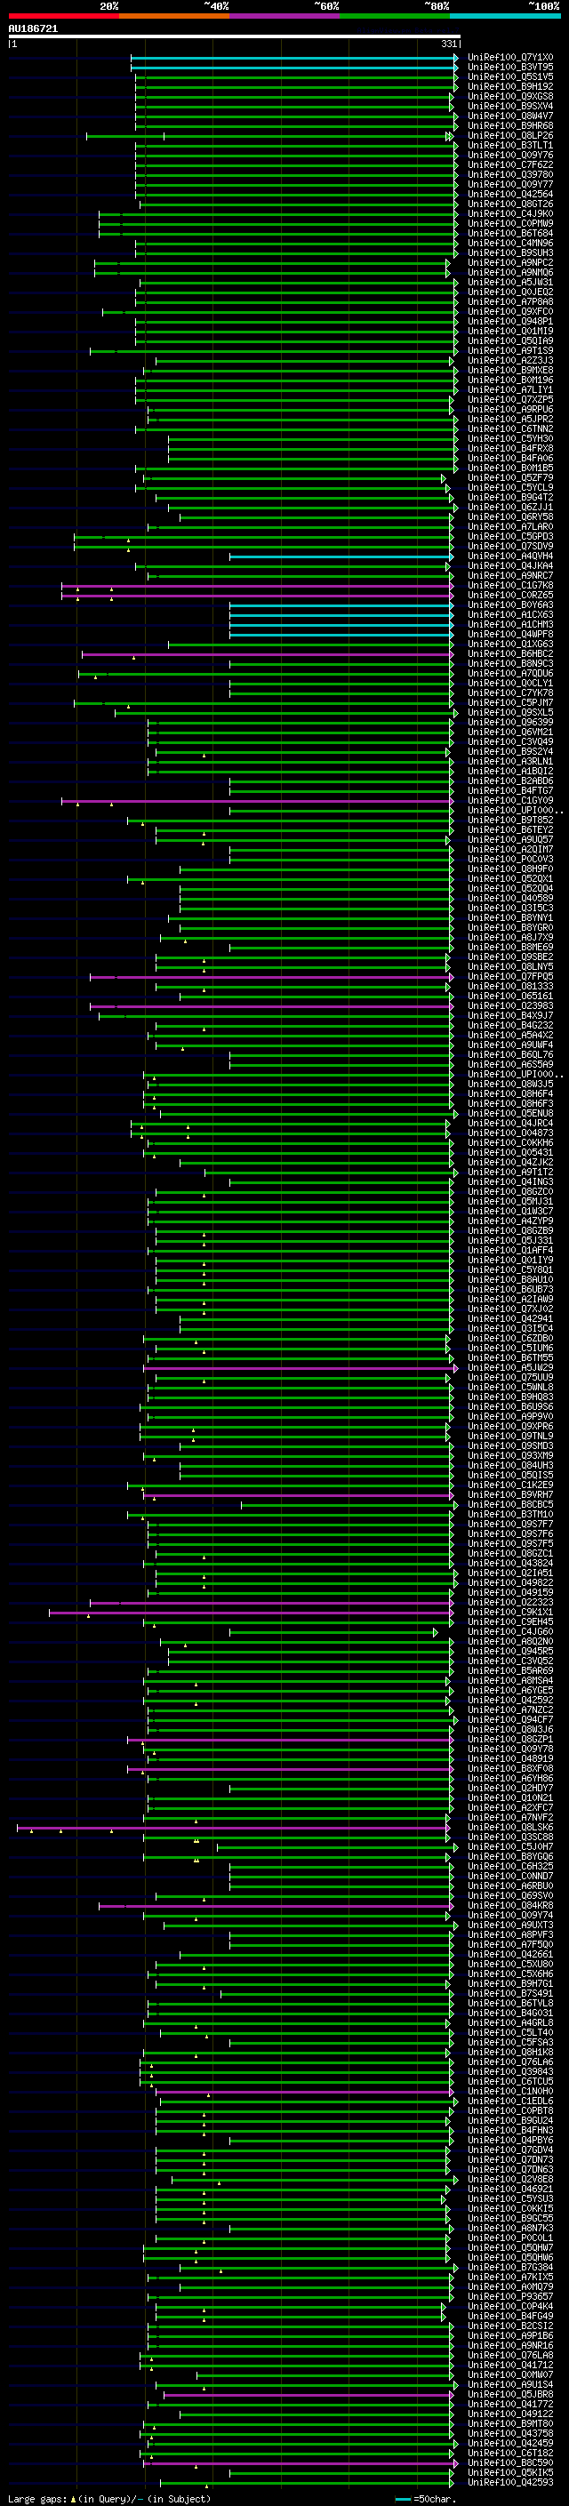Select the UniRef100_B2CSI2 label
This screenshot has width=569, height=2506.
click(509, 2325)
